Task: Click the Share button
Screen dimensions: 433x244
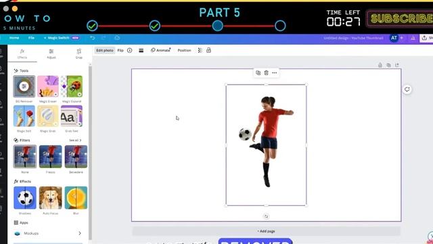Action: [x=427, y=38]
